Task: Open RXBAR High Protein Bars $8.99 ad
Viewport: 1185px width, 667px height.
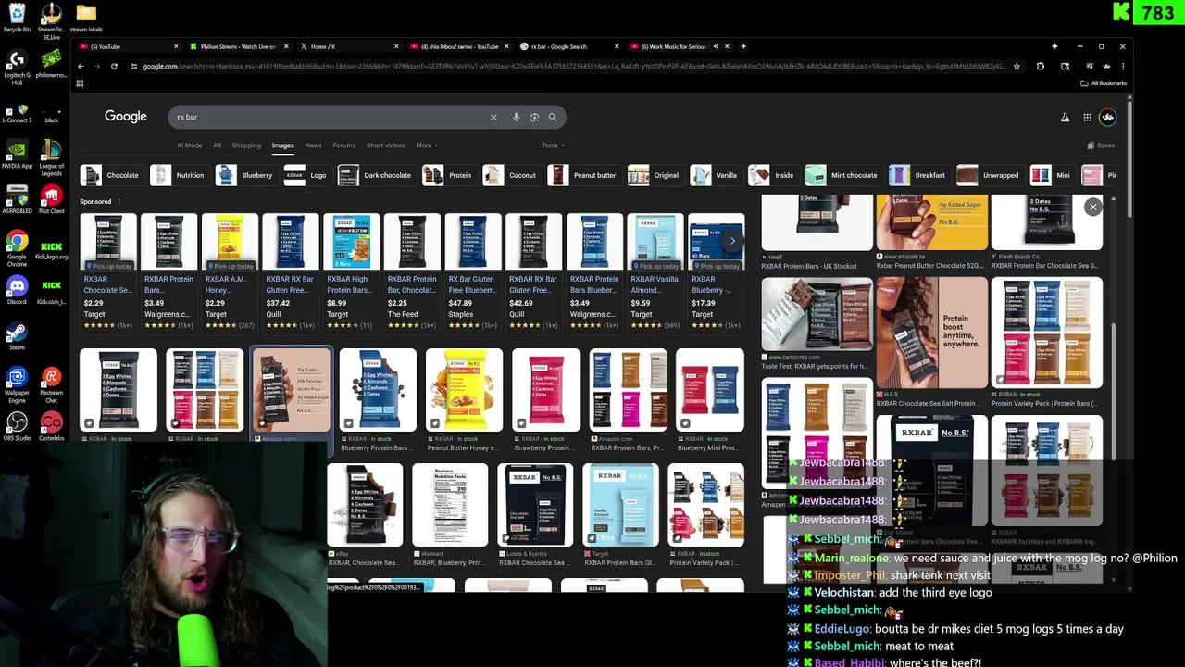Action: pos(352,271)
